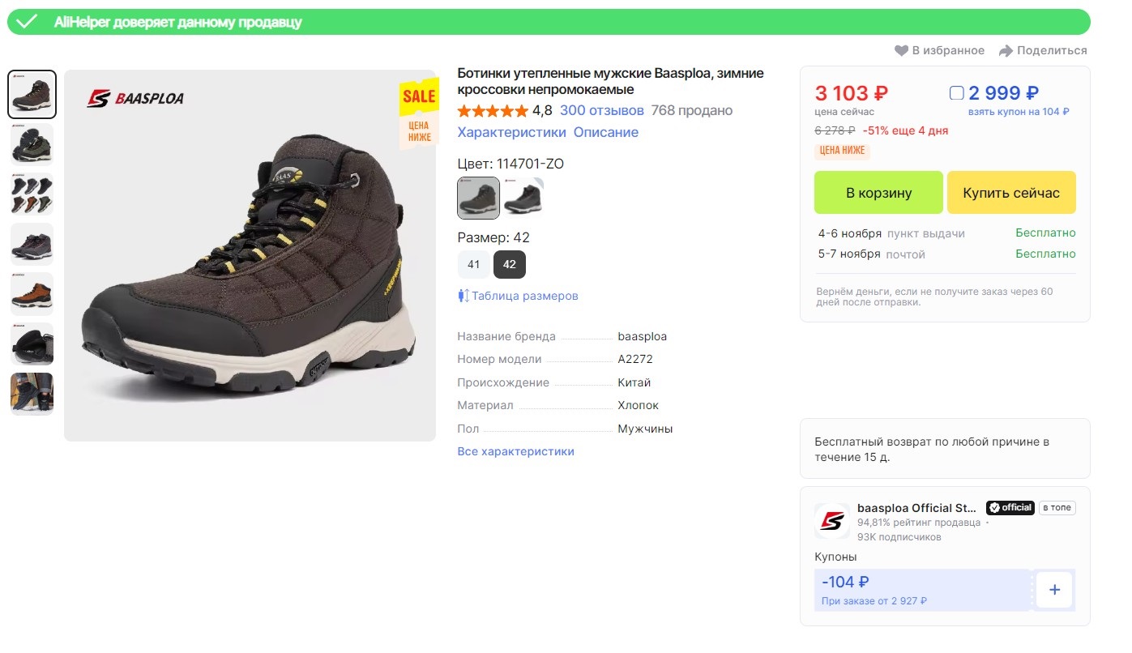The width and height of the screenshot is (1132, 653).
Task: Choose the black boot color swatch
Action: [x=523, y=198]
